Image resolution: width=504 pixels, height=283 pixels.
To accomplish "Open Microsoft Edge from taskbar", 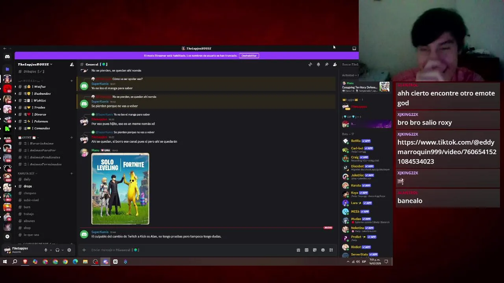I will point(75,262).
